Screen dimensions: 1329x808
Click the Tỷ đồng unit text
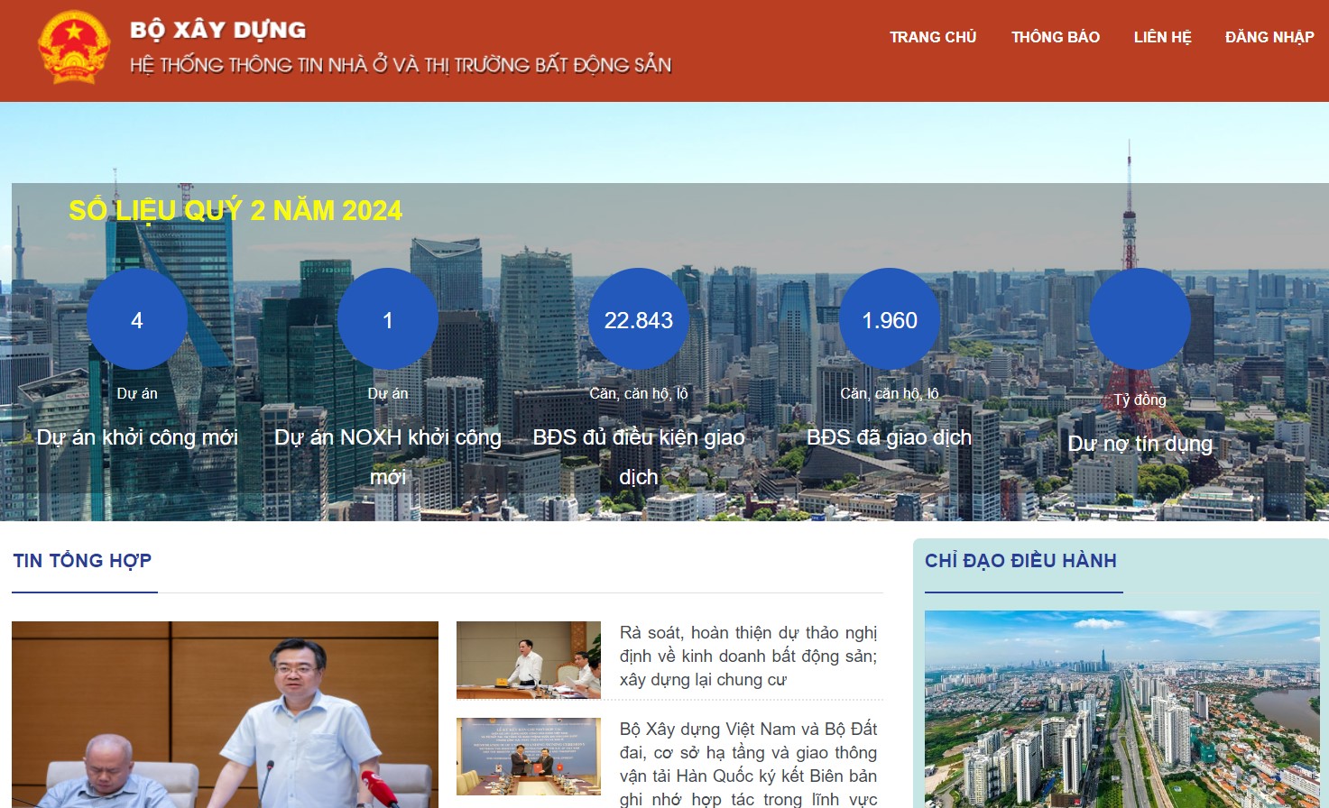(1140, 399)
